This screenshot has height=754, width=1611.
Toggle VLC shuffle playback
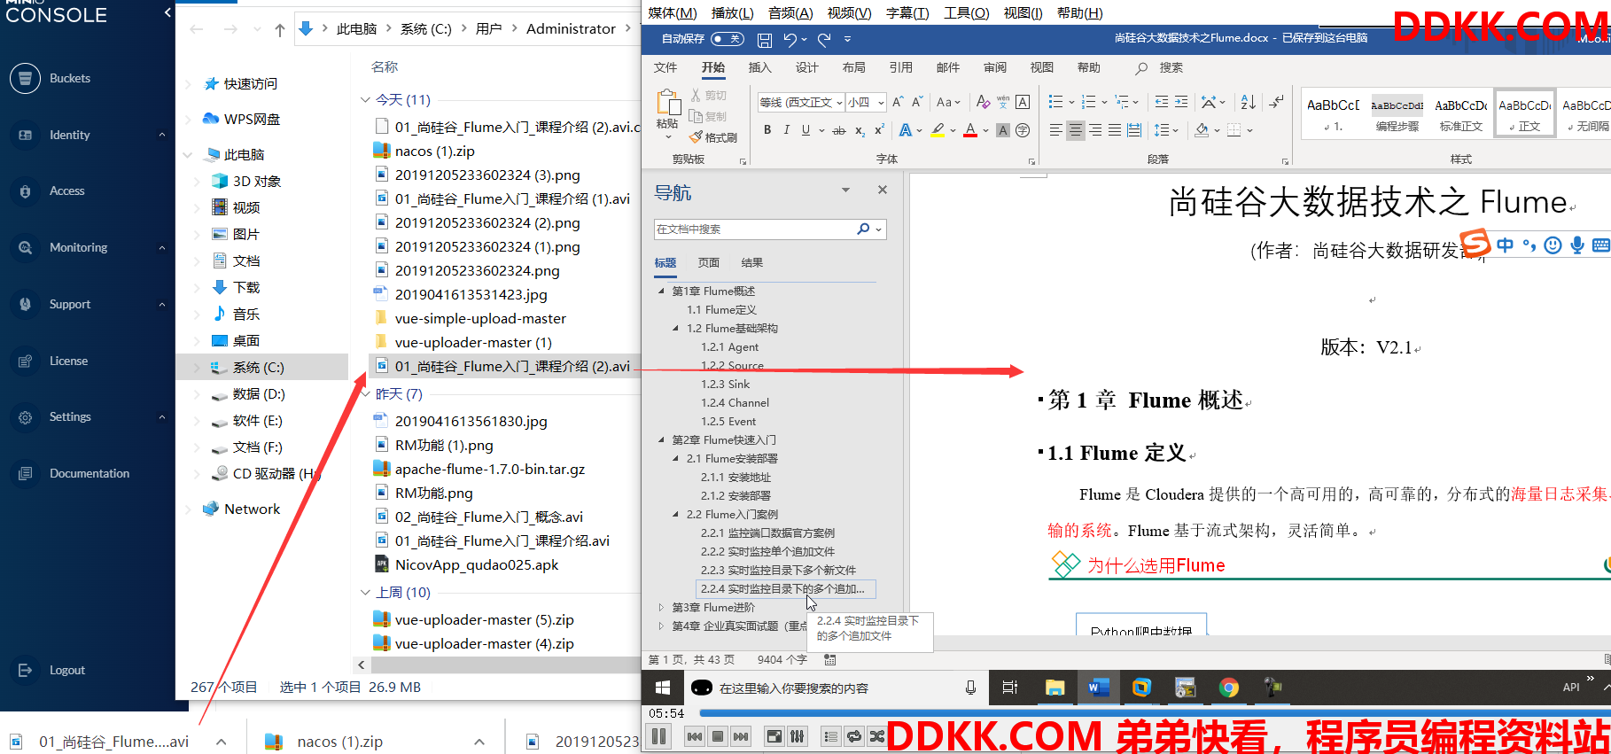pos(877,736)
